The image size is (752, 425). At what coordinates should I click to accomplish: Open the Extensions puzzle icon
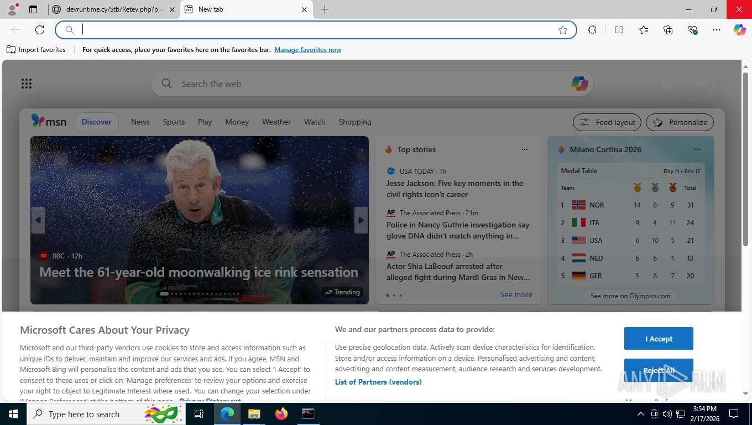tap(593, 30)
